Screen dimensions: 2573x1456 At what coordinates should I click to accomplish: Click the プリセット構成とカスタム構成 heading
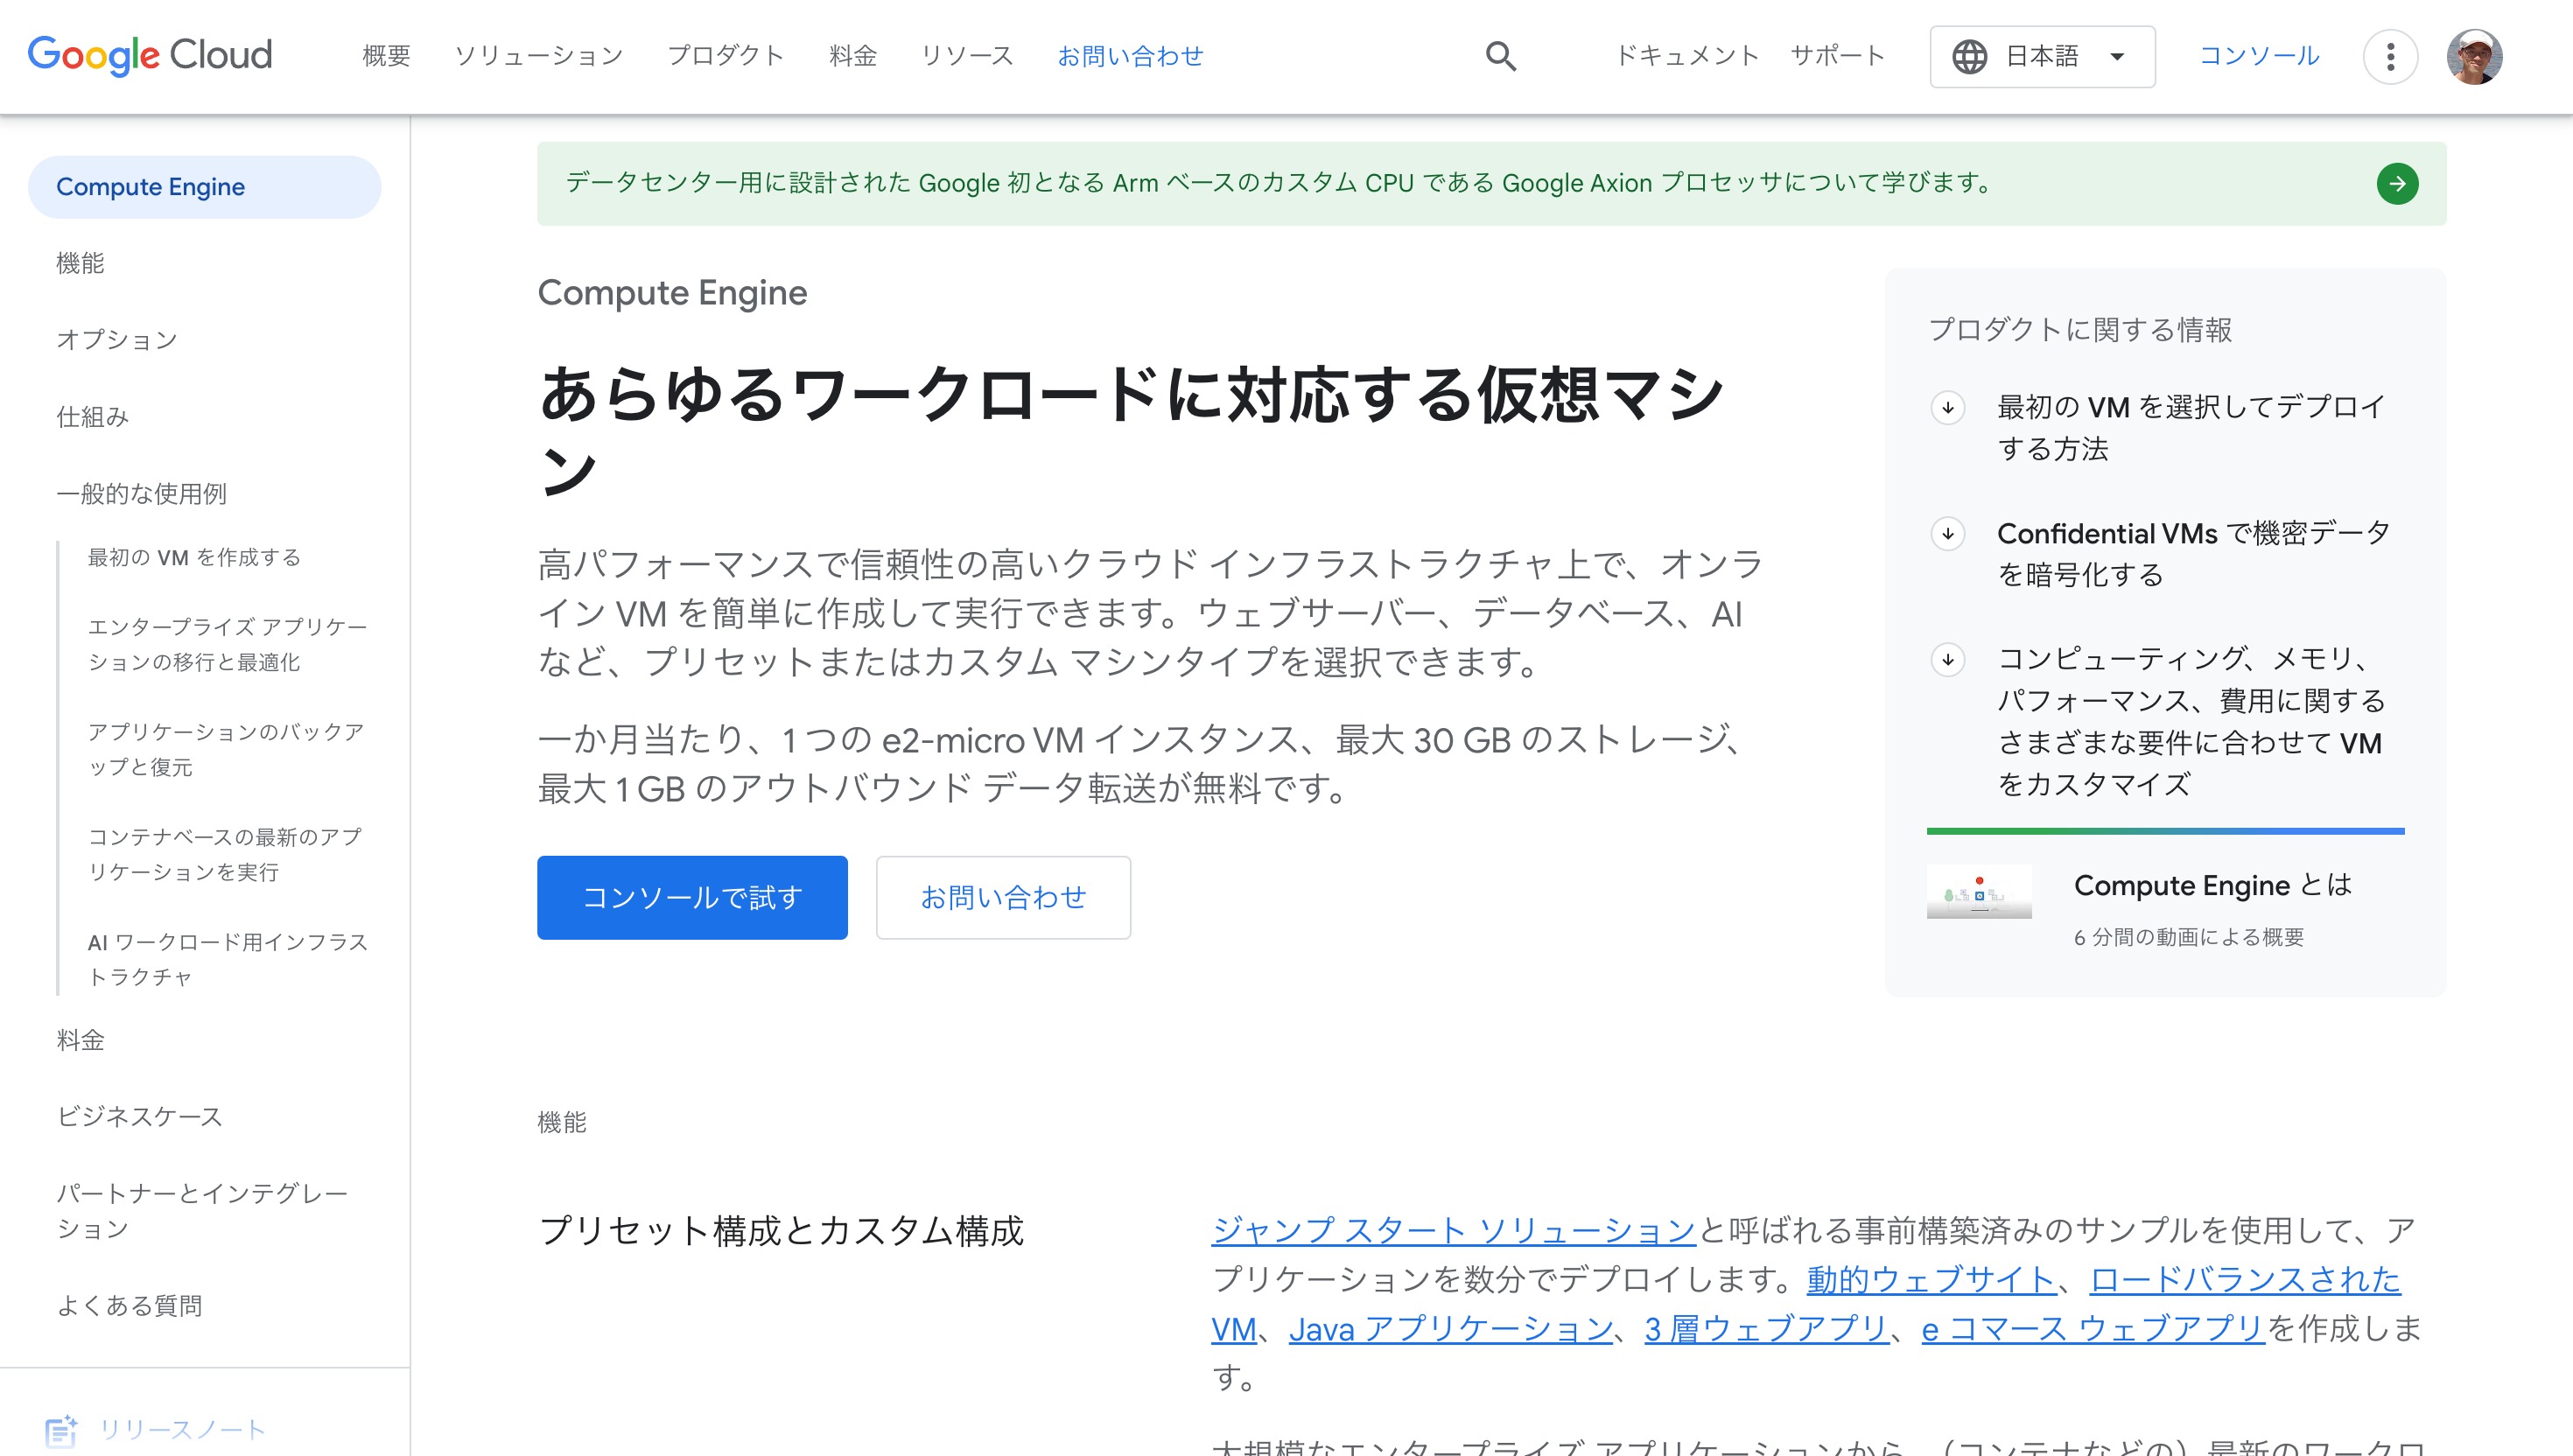[781, 1231]
